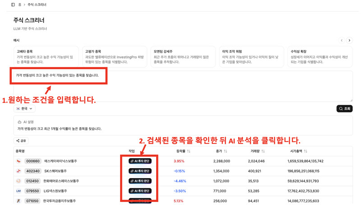Click the SK hynix logo icon
This screenshot has height=205, width=361.
(x=19, y=161)
